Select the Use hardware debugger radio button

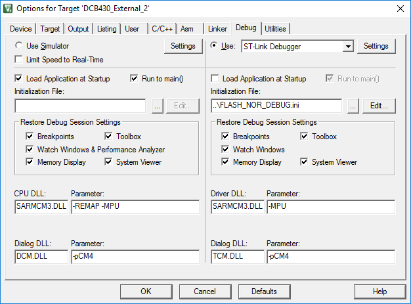pyautogui.click(x=214, y=45)
